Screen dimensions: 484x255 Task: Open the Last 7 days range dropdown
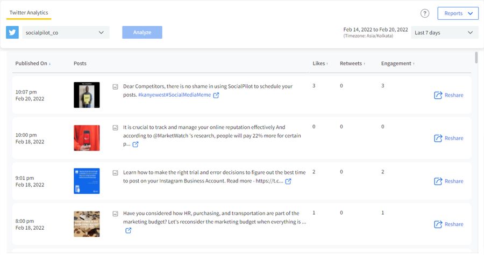[x=445, y=33]
